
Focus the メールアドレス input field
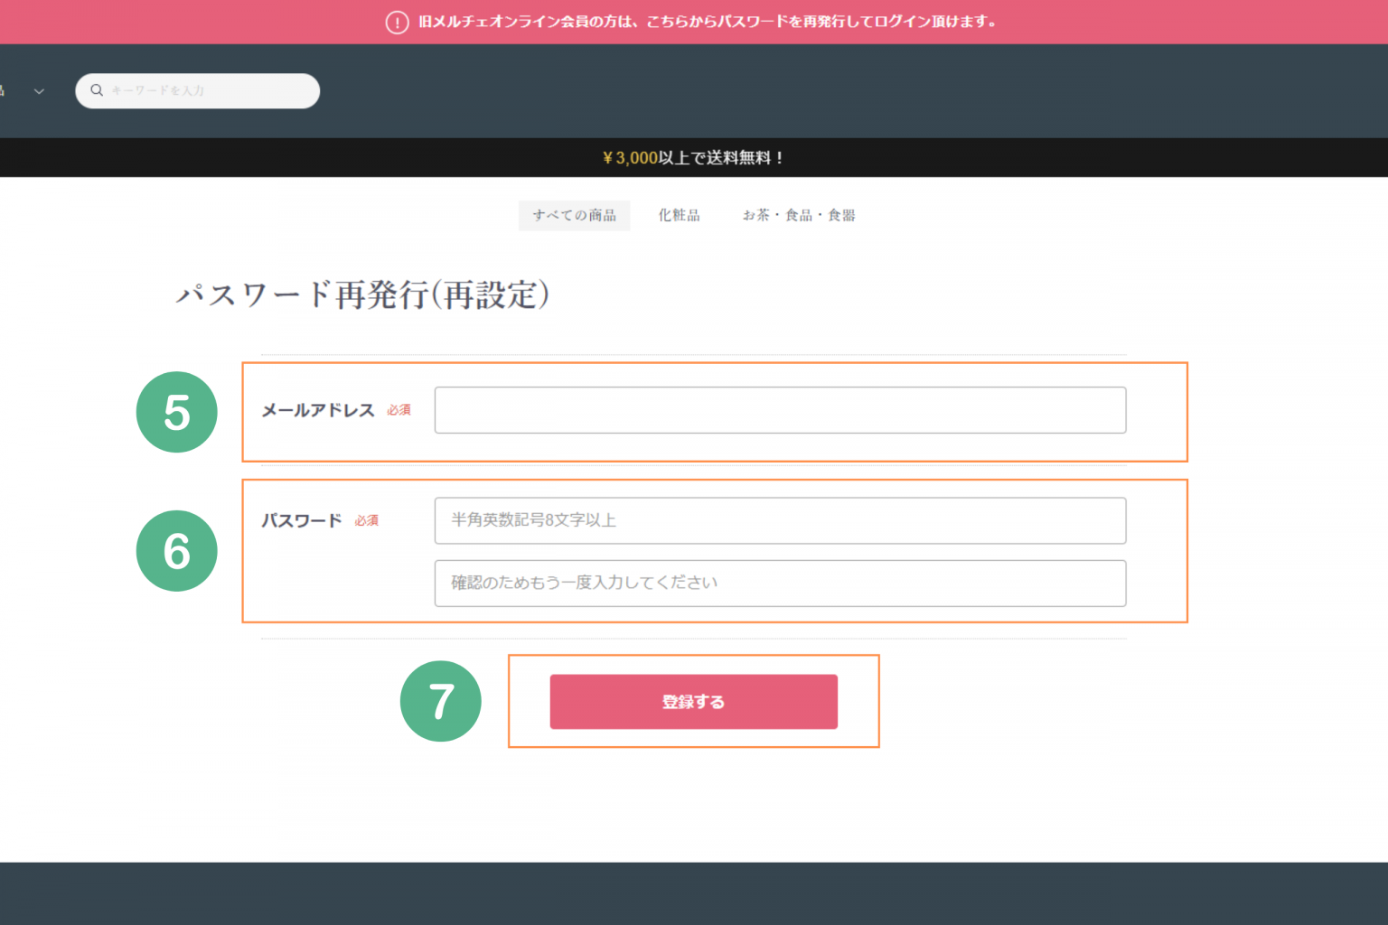pyautogui.click(x=780, y=410)
